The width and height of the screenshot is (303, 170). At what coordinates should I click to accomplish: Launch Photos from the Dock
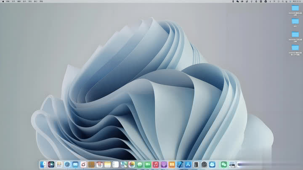click(132, 165)
